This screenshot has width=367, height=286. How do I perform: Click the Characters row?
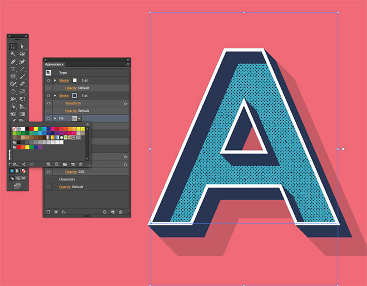coord(87,179)
